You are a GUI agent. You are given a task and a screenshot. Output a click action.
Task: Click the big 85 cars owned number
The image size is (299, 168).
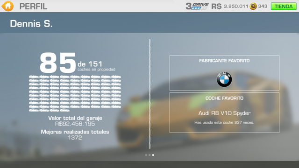57,63
